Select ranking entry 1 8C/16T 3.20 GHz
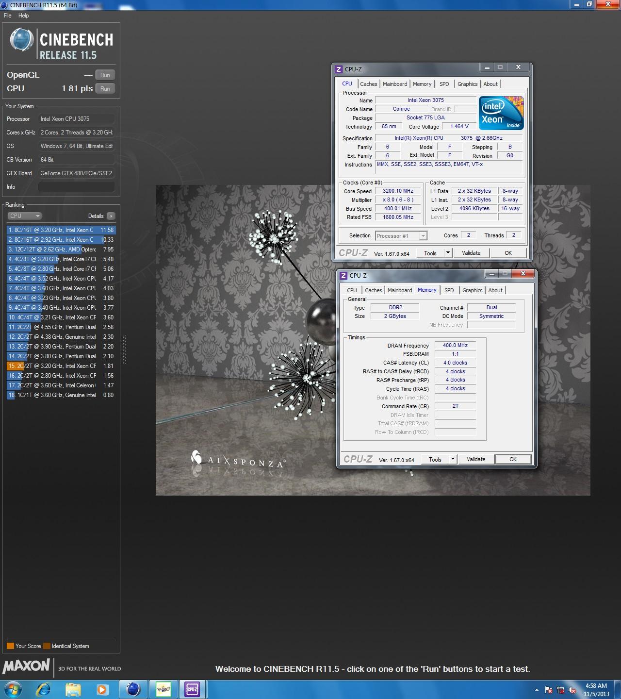 pyautogui.click(x=61, y=230)
